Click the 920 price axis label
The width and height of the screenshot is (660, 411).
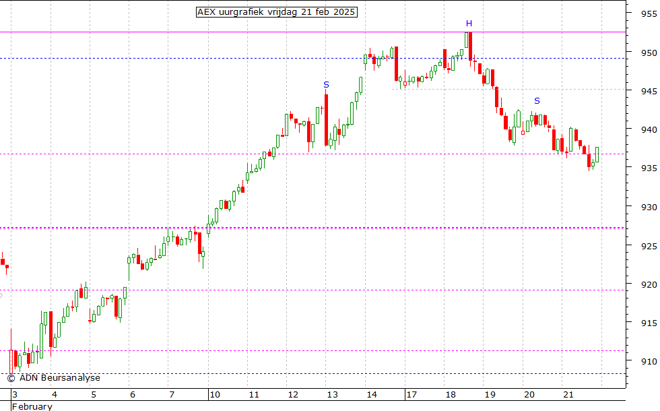click(x=649, y=284)
